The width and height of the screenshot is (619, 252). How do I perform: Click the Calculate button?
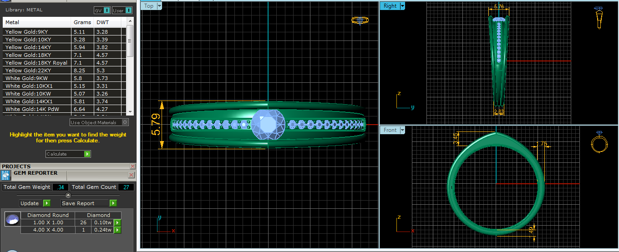pyautogui.click(x=65, y=154)
